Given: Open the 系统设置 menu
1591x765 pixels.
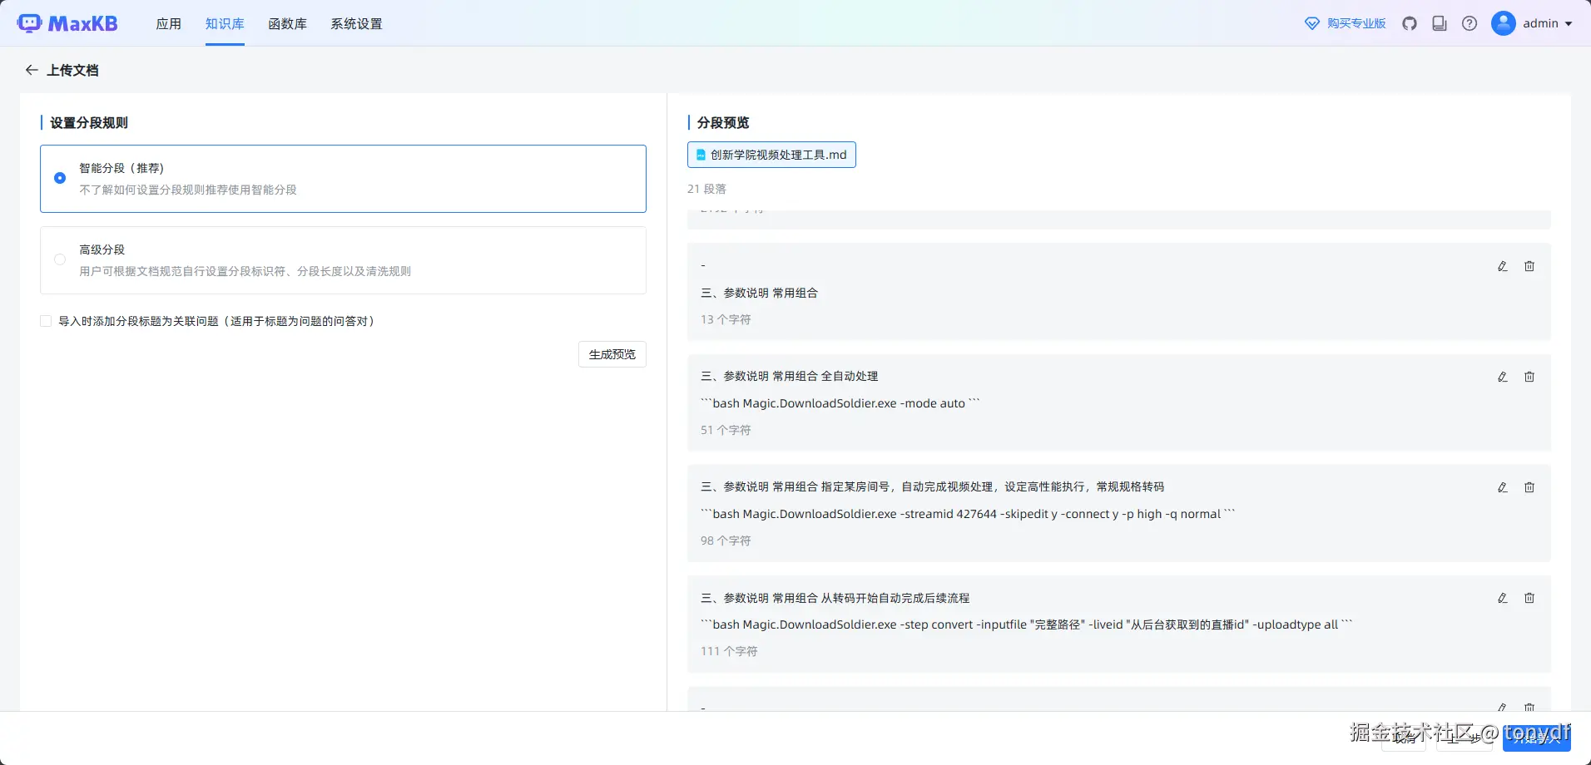Looking at the screenshot, I should [x=356, y=23].
